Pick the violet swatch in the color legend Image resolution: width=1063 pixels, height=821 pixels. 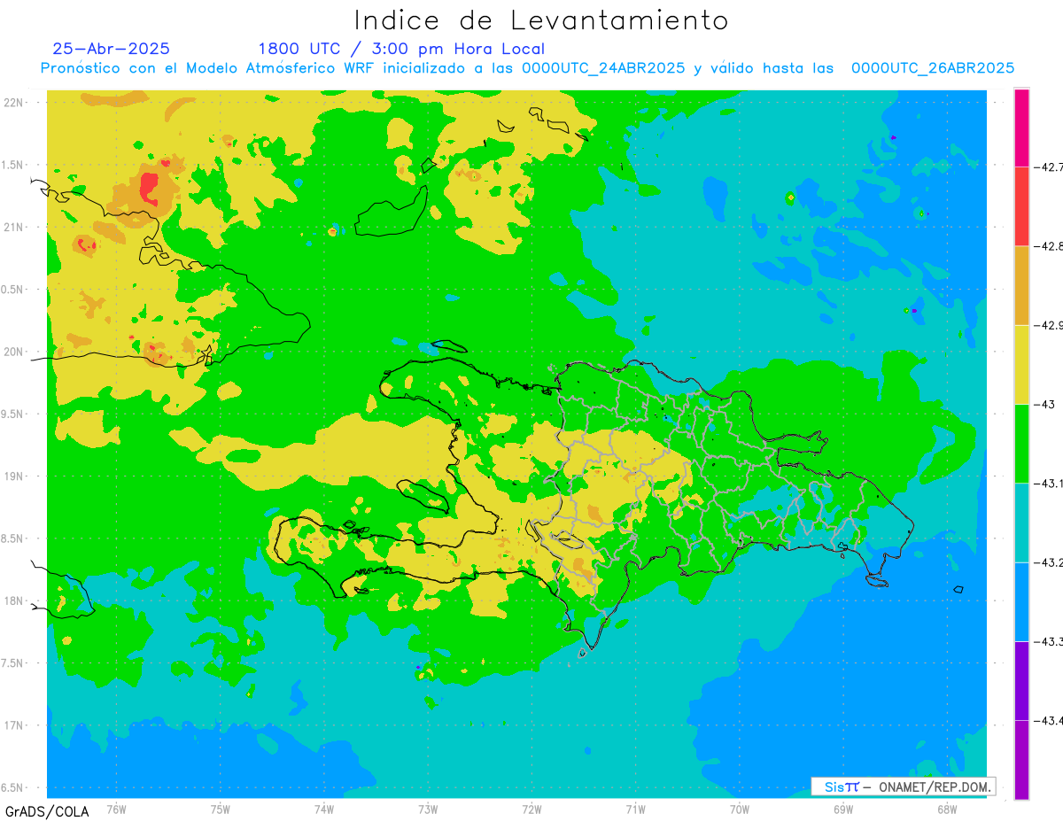(x=1021, y=680)
